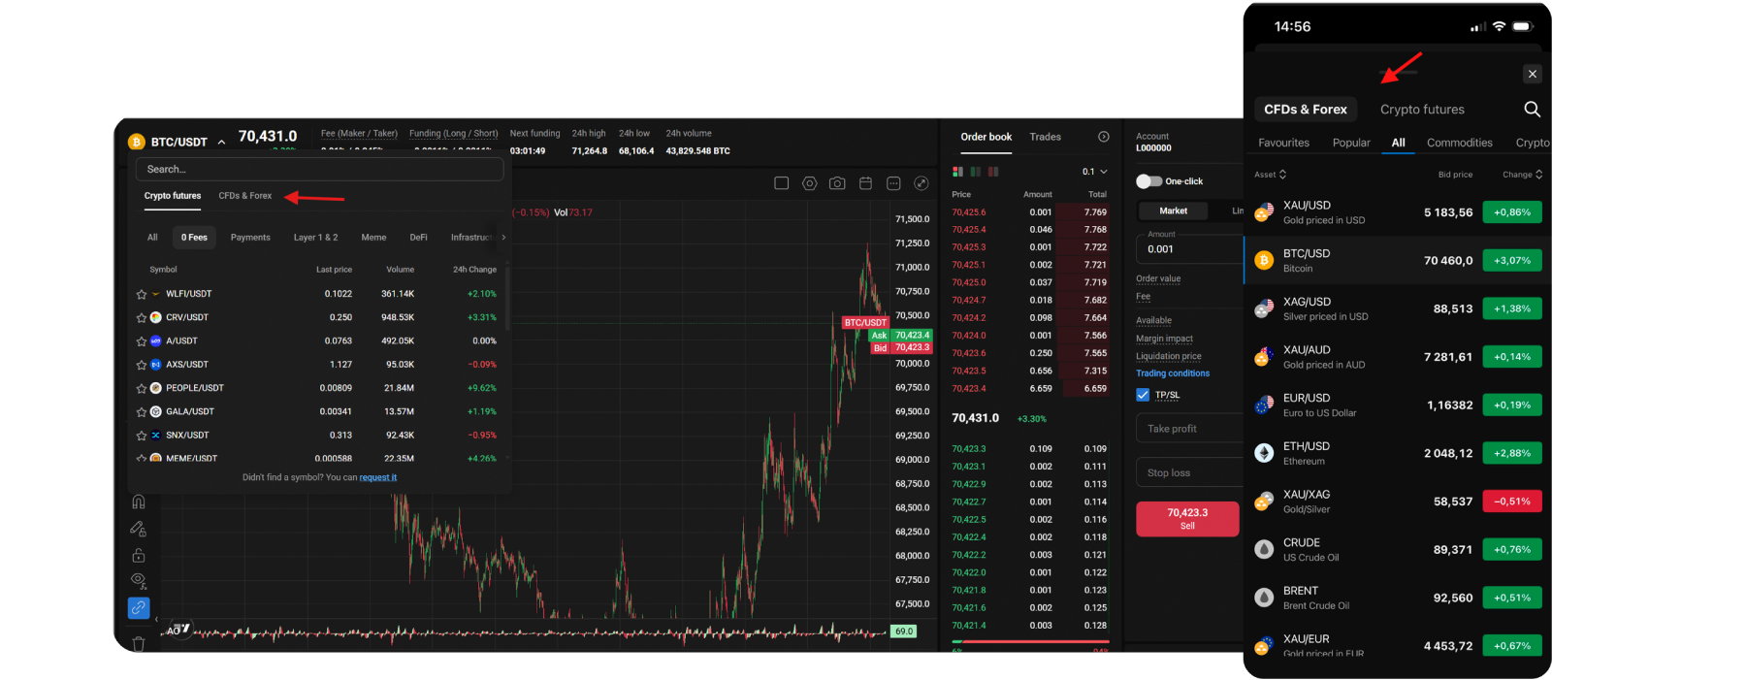Select Crypto futures tab in desktop selector

click(x=173, y=196)
